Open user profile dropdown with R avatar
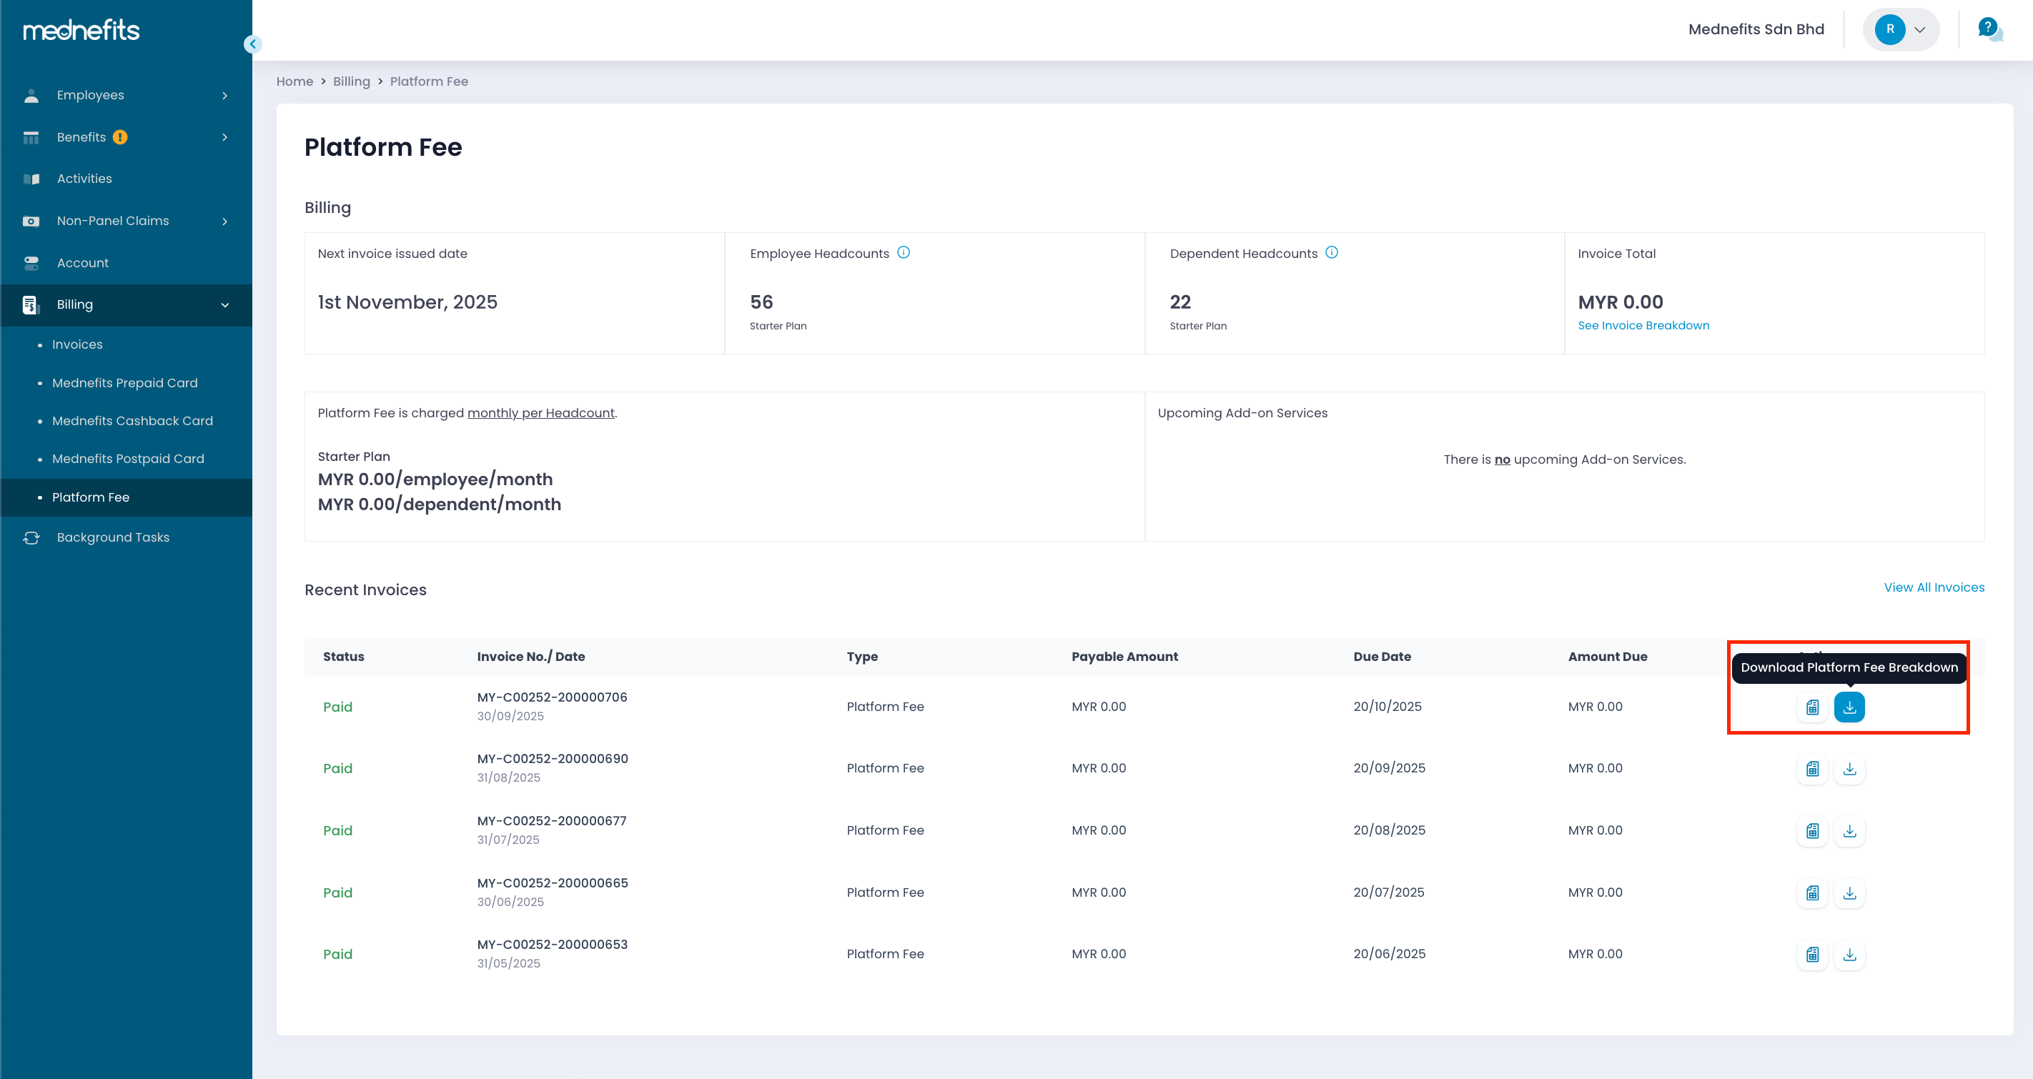The height and width of the screenshot is (1079, 2033). [1901, 30]
